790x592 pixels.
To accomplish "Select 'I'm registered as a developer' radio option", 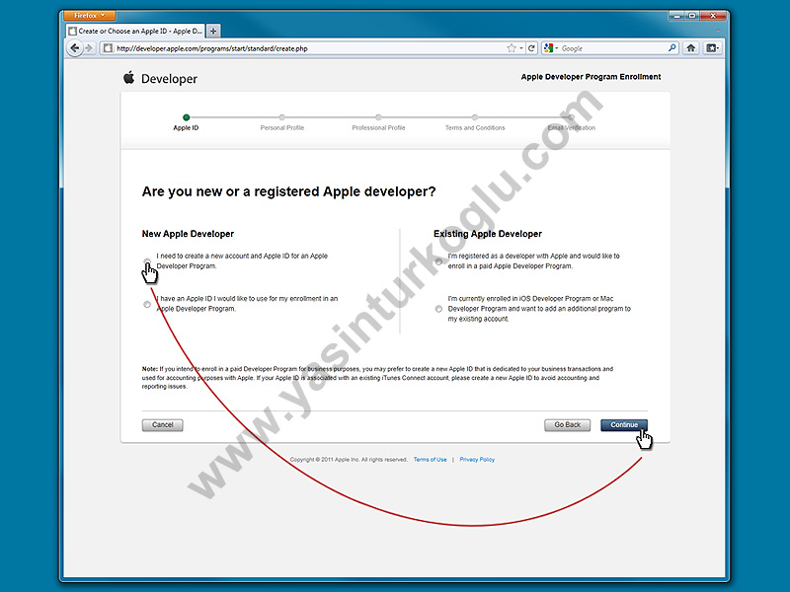I will point(438,261).
